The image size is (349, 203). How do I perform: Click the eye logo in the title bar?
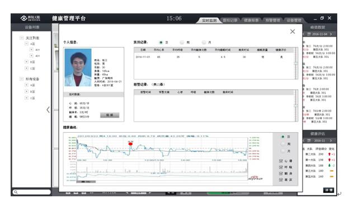click(x=24, y=18)
